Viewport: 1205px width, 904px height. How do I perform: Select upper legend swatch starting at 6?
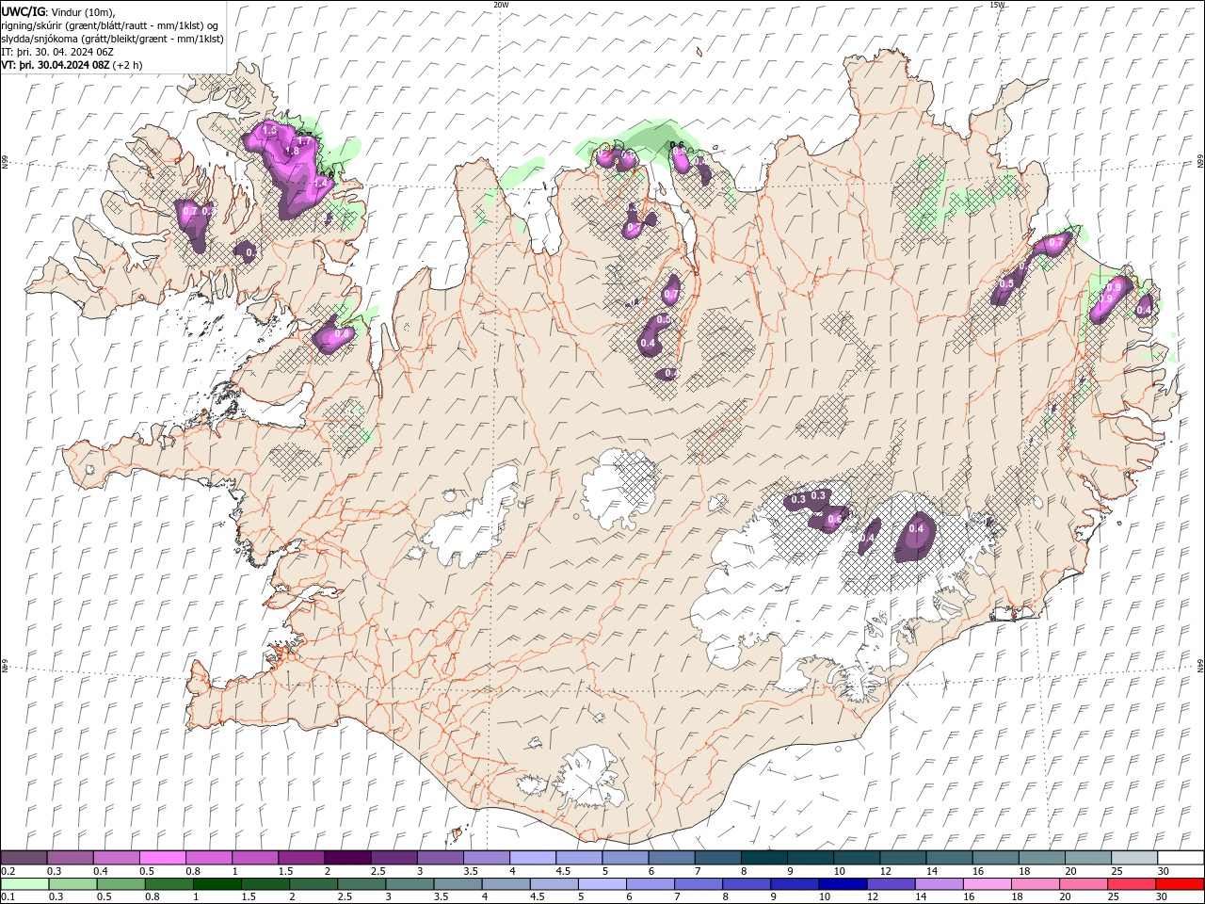pyautogui.click(x=671, y=858)
